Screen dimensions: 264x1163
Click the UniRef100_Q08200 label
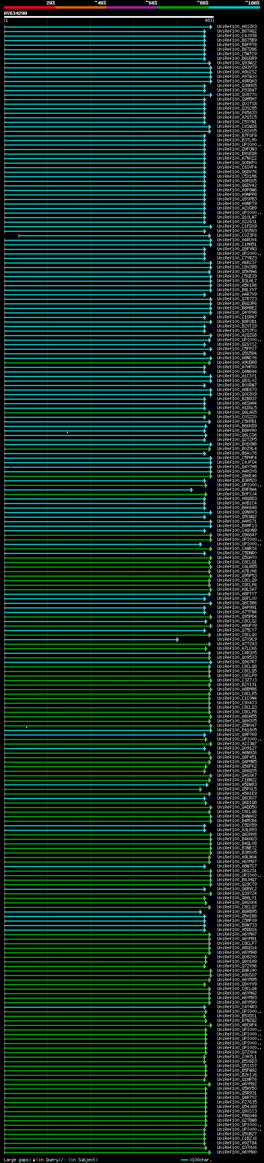tap(237, 957)
